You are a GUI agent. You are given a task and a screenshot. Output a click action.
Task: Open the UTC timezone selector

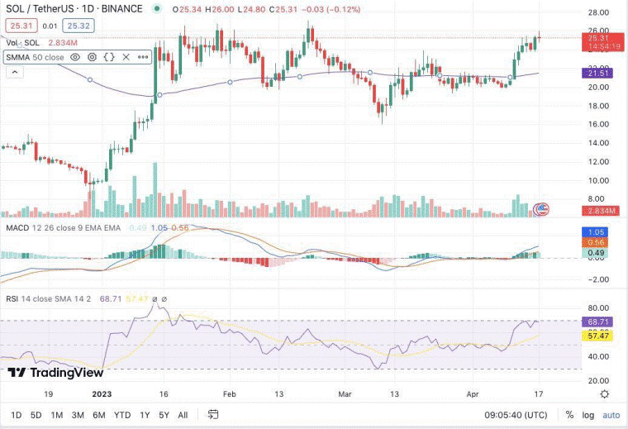point(516,415)
